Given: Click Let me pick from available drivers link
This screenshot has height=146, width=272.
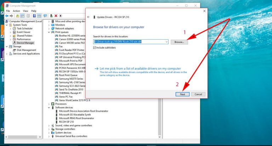Looking at the screenshot, I should (140, 68).
